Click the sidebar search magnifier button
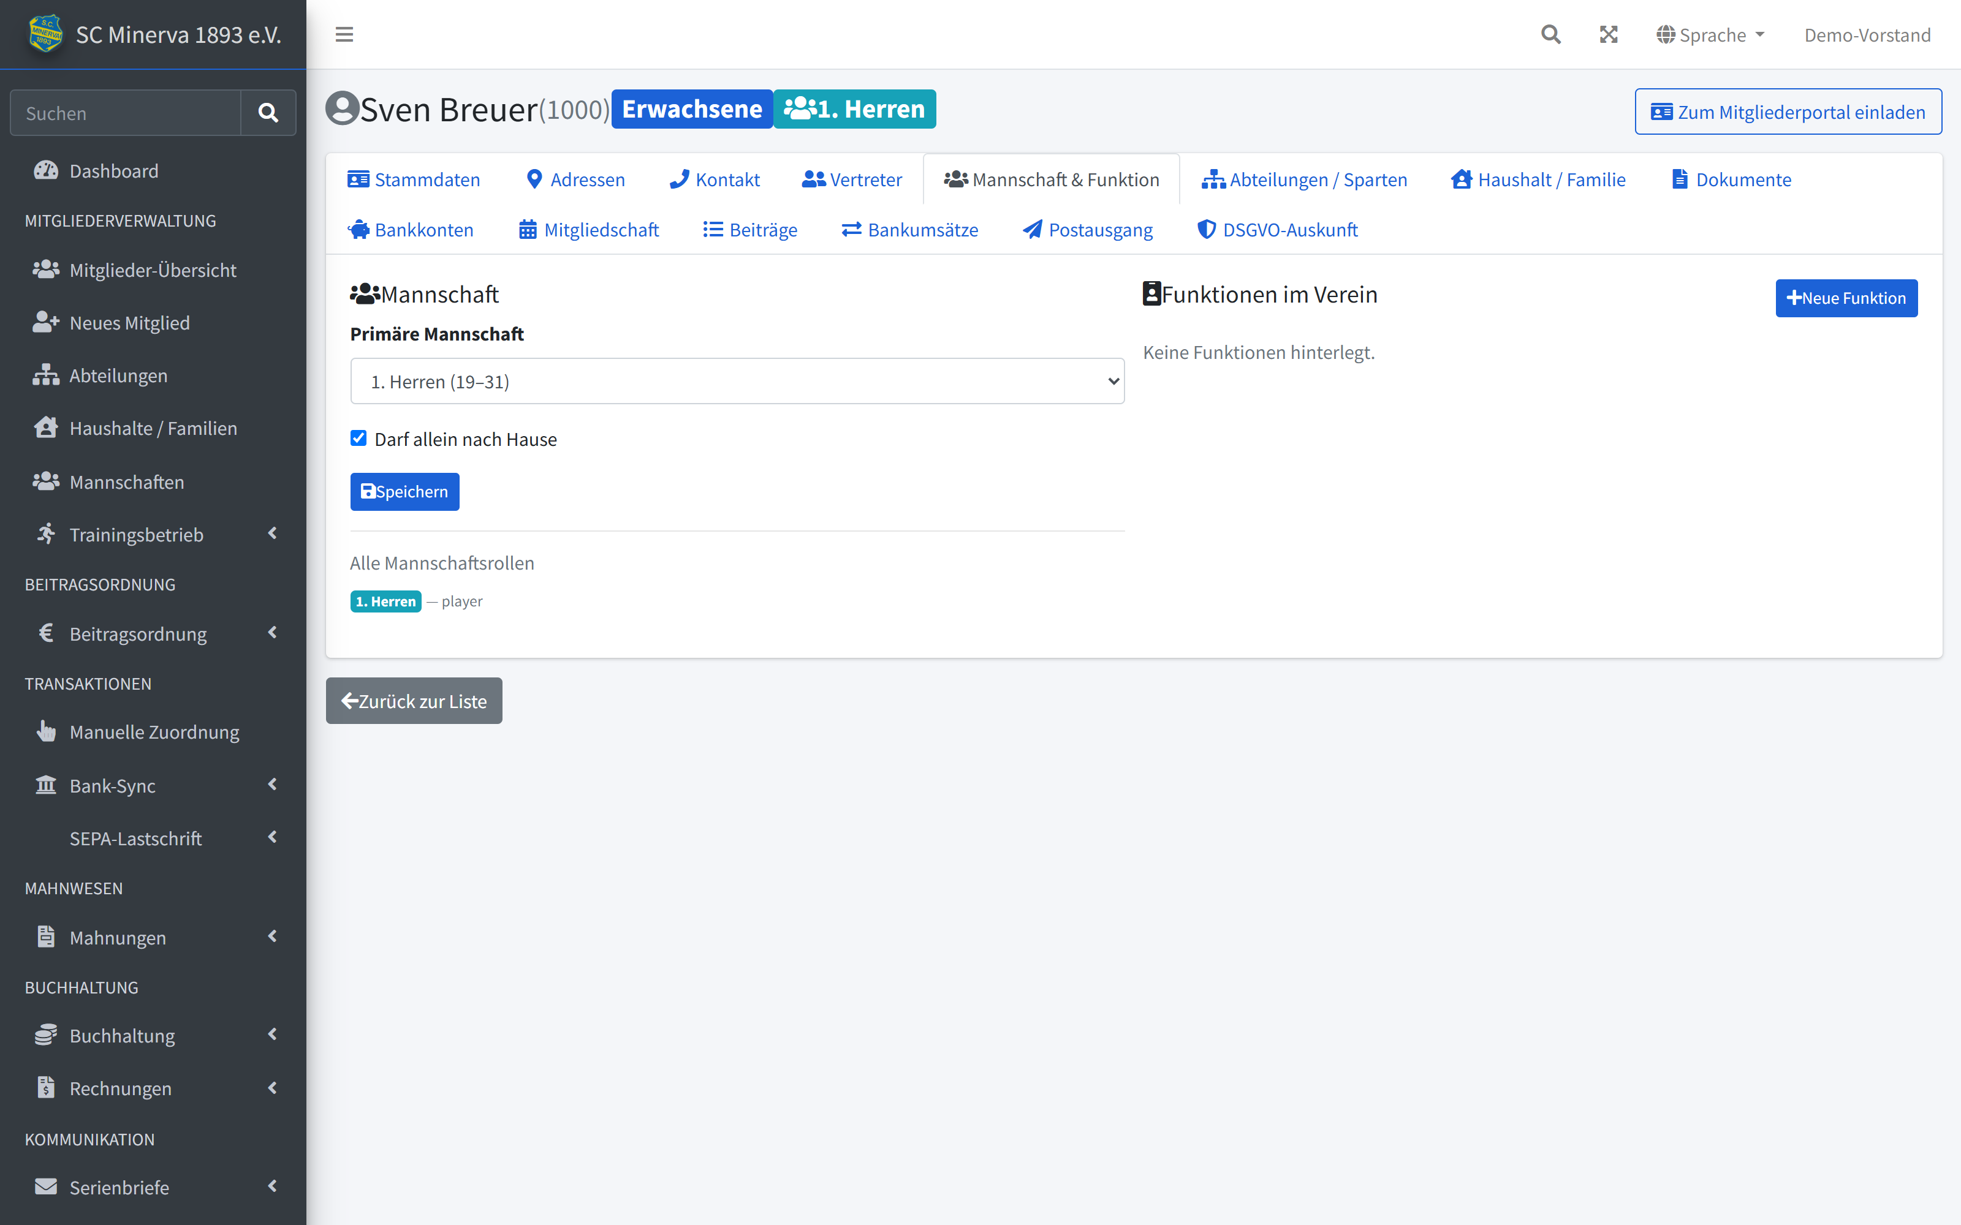The height and width of the screenshot is (1225, 1961). (x=268, y=113)
